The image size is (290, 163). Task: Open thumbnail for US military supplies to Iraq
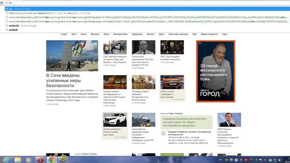115,47
